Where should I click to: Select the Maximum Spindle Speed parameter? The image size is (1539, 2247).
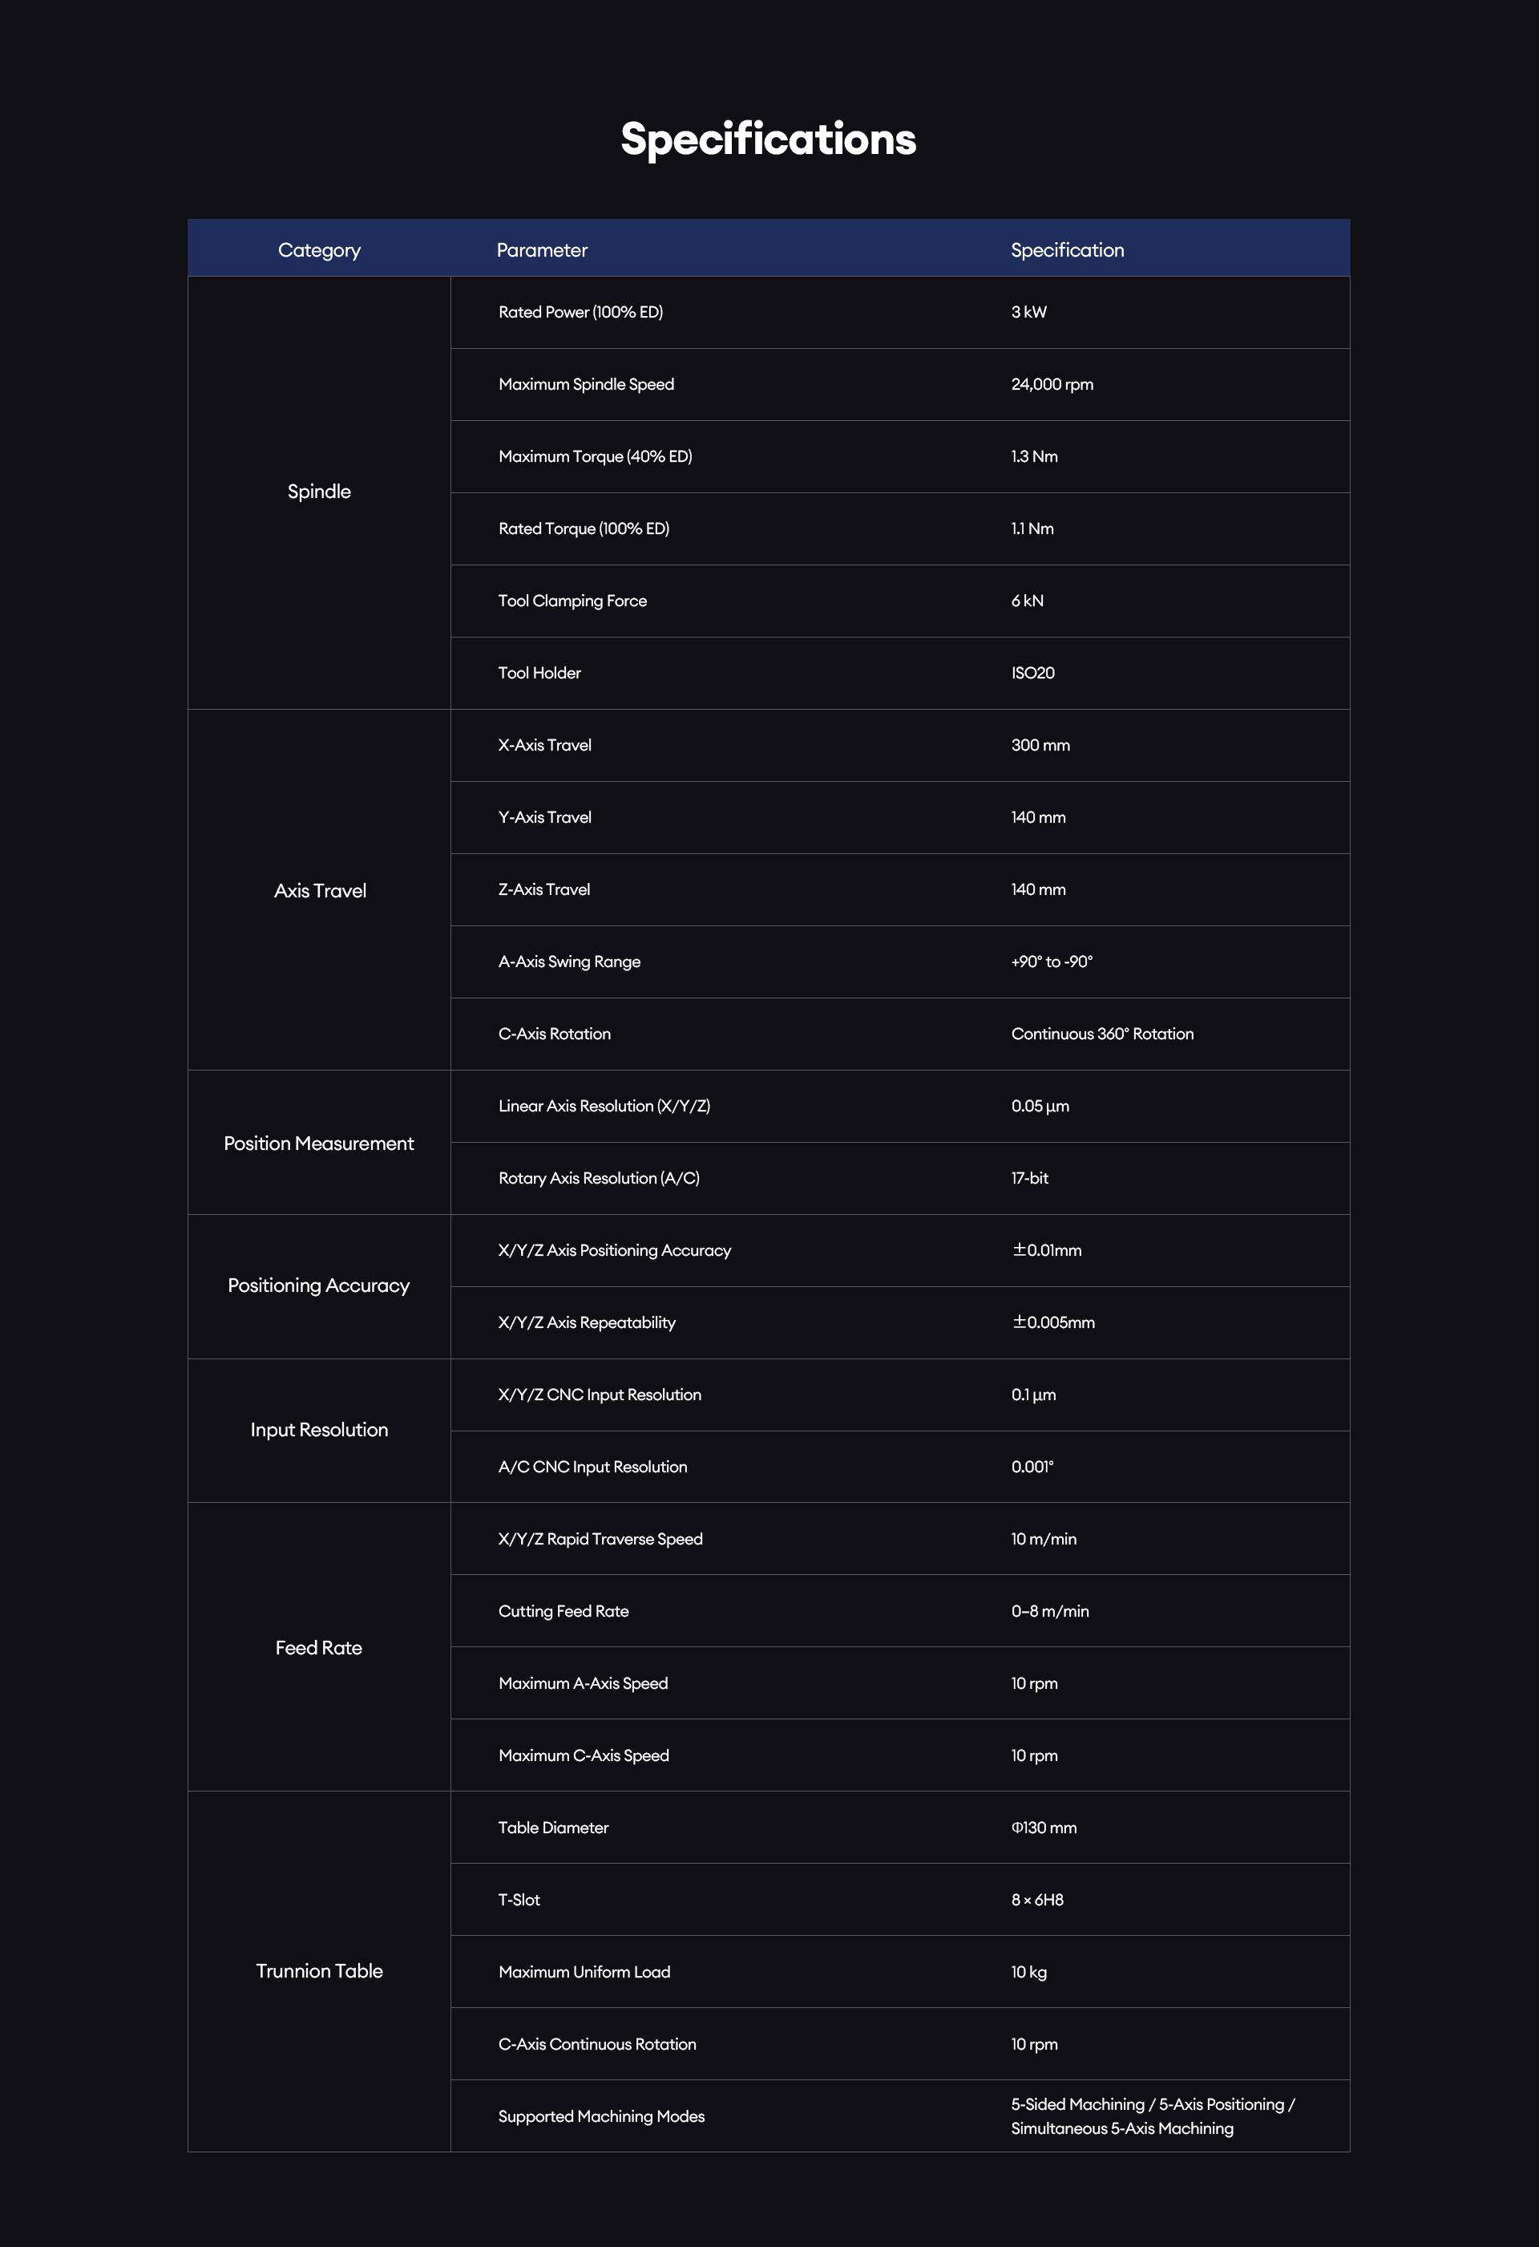pos(586,384)
